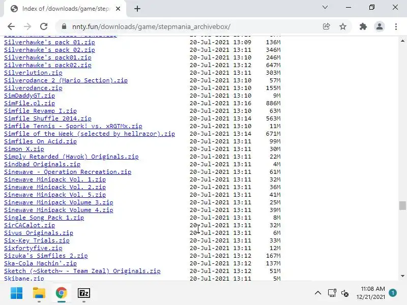Download Sixfortyfive.zip
Image resolution: width=407 pixels, height=305 pixels.
[33, 248]
